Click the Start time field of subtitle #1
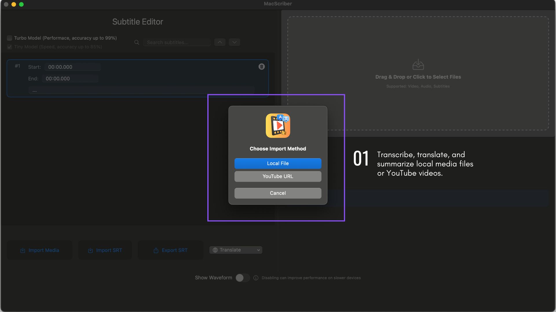Screen dimensions: 556x312 pyautogui.click(x=72, y=67)
